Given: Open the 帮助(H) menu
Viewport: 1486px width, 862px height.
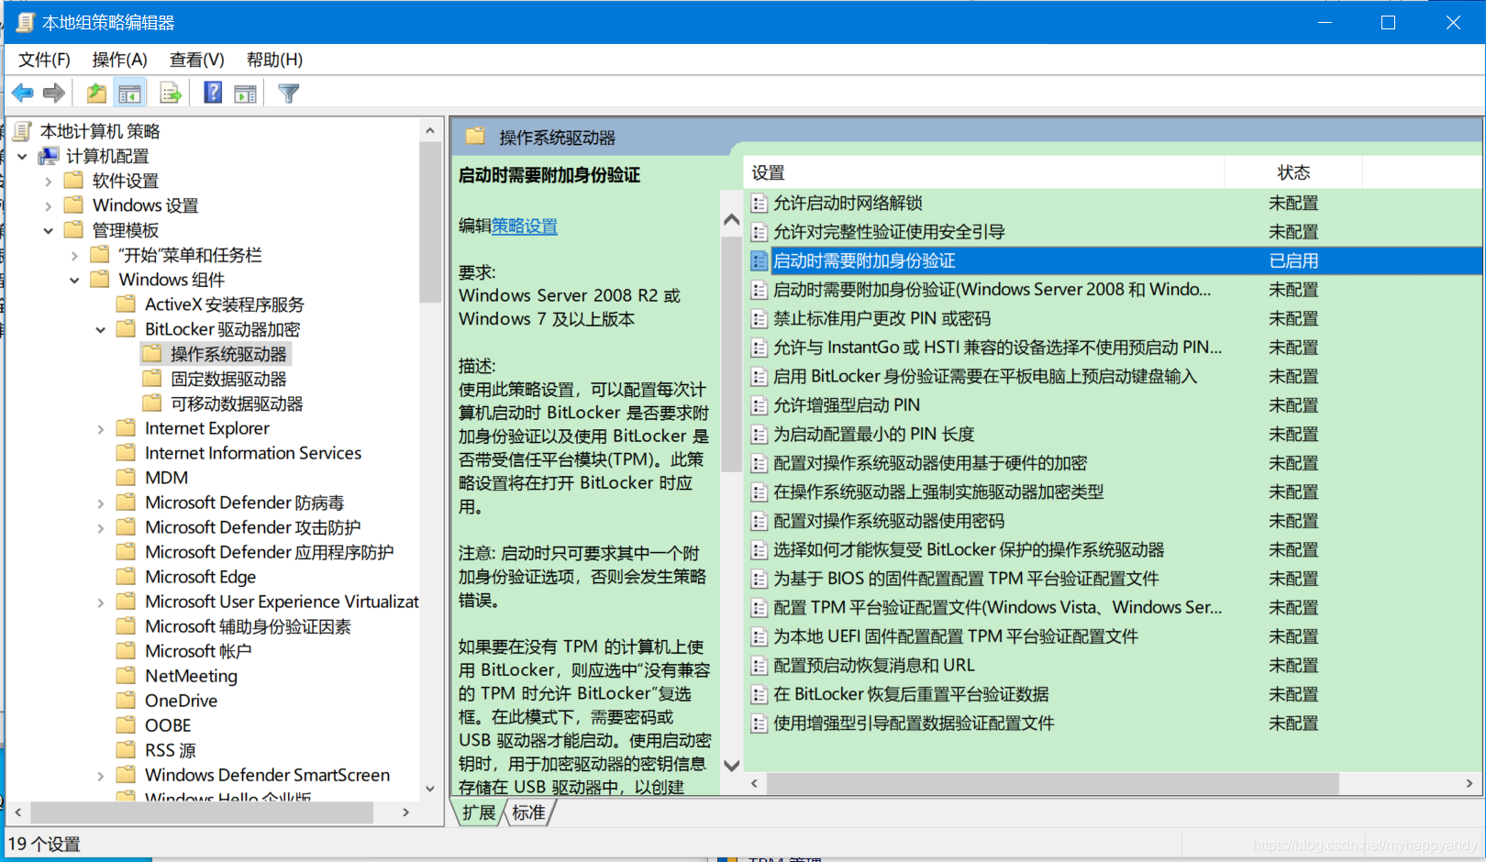Looking at the screenshot, I should coord(274,60).
